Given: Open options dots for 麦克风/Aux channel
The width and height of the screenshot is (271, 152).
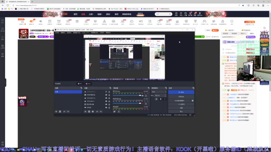Looking at the screenshot, I should (x=146, y=96).
